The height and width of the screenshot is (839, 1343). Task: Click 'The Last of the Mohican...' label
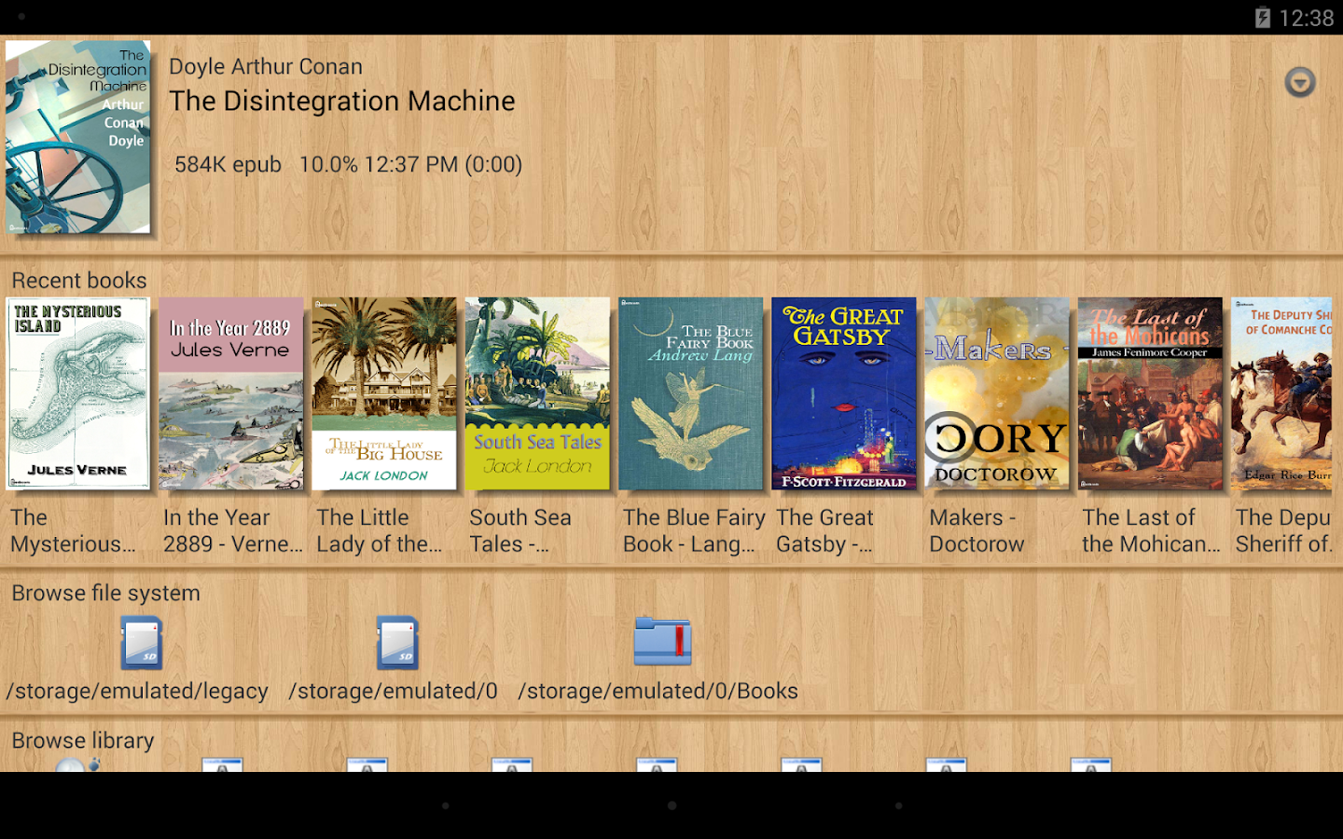tap(1151, 530)
